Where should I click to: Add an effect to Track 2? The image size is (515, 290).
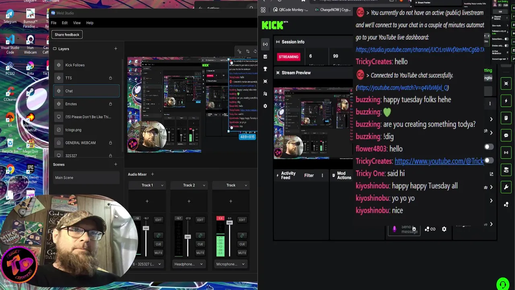[x=189, y=201]
